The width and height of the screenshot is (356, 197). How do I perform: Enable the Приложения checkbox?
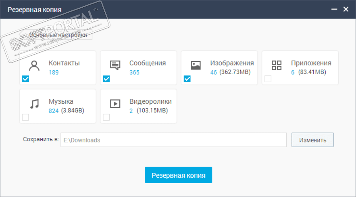coord(268,79)
